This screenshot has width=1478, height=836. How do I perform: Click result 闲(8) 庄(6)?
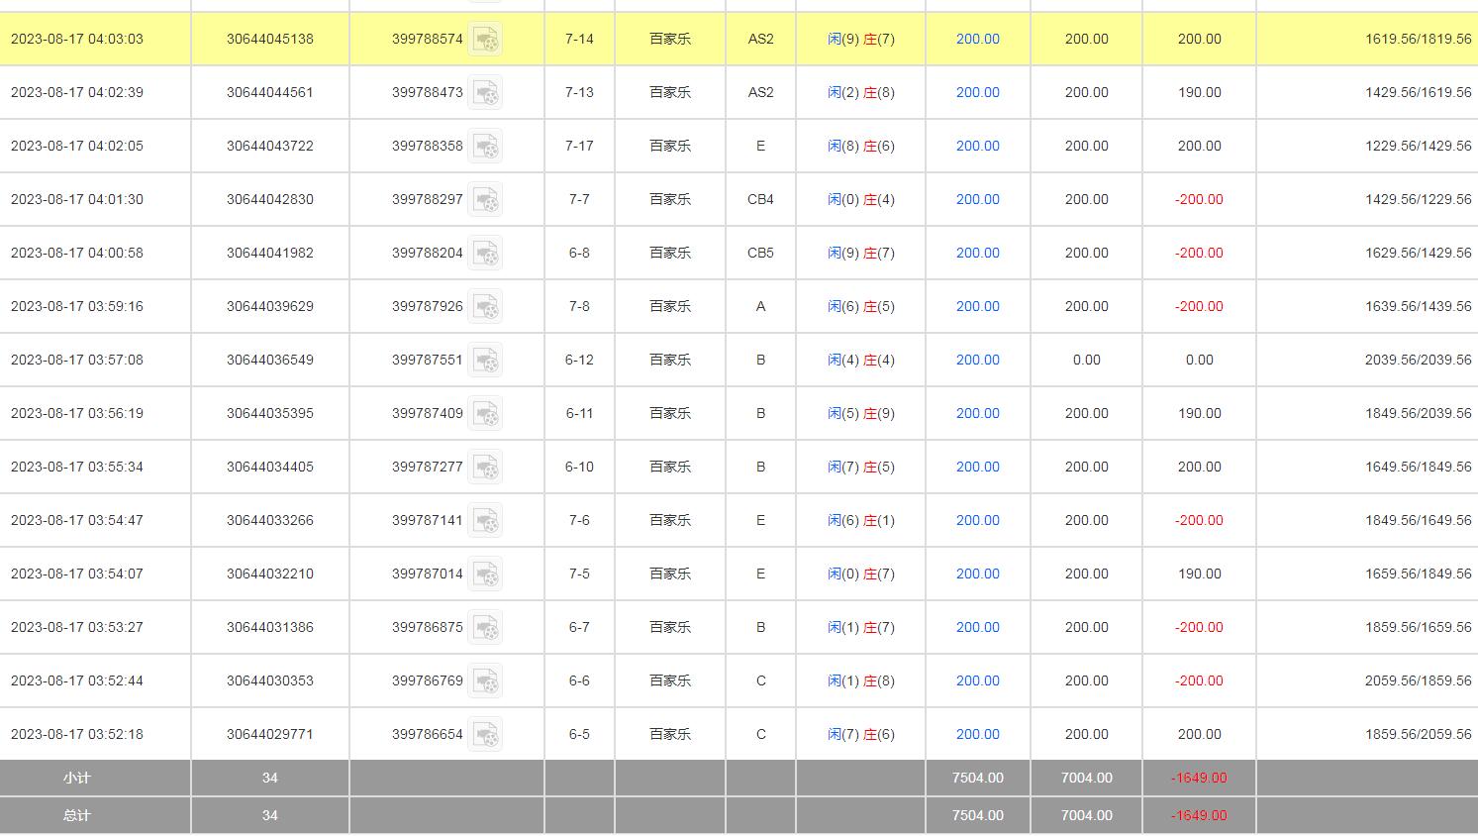click(861, 146)
